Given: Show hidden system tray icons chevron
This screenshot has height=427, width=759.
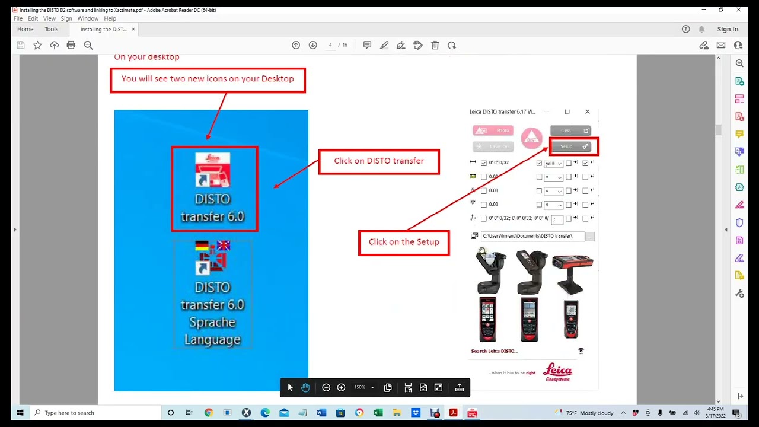Looking at the screenshot, I should [623, 413].
